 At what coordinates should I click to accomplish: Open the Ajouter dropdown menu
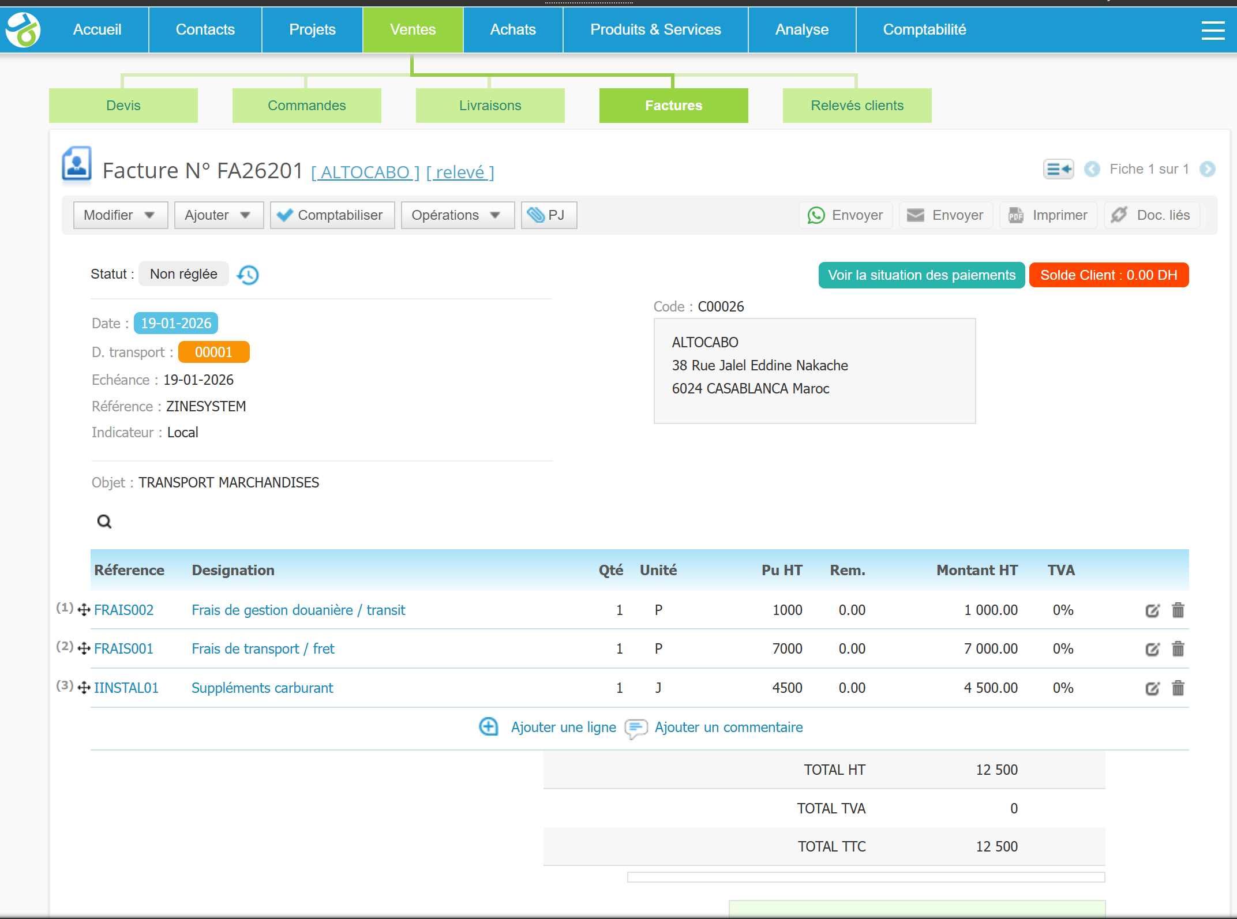click(218, 215)
